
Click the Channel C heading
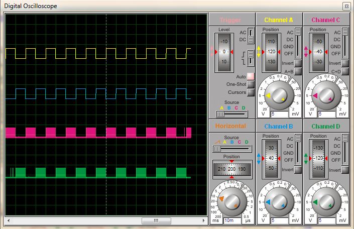pyautogui.click(x=325, y=20)
